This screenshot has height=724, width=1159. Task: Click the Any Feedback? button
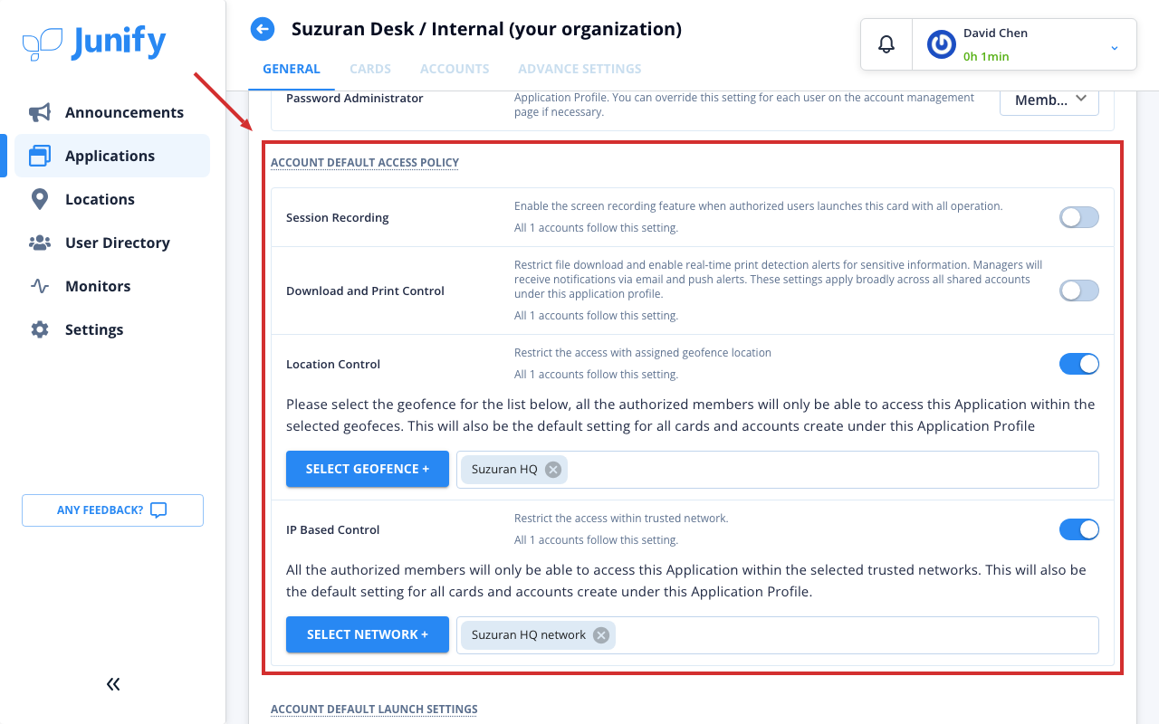112,510
